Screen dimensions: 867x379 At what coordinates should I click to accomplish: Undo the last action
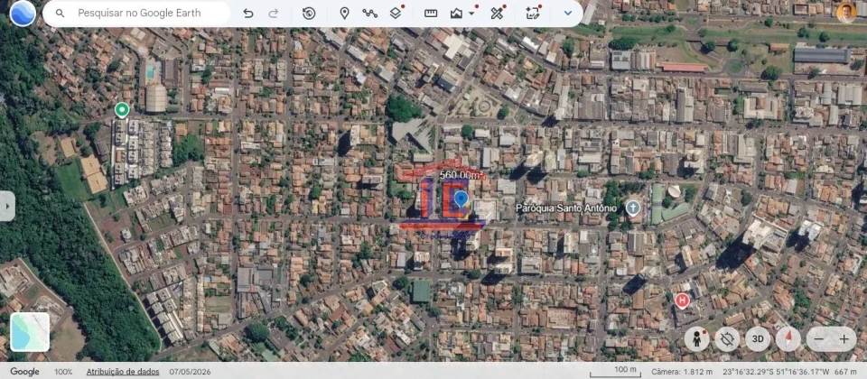tap(248, 14)
